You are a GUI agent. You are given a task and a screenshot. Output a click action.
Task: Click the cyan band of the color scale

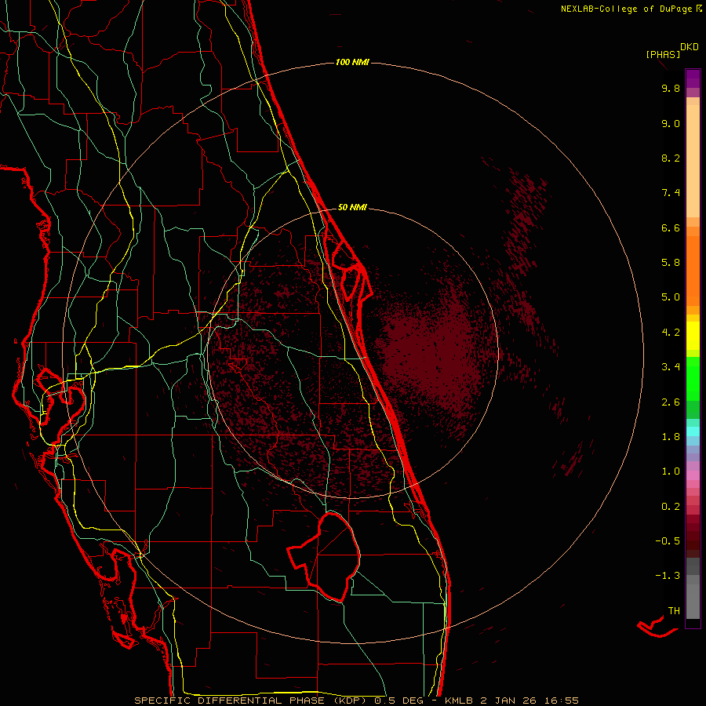(693, 431)
